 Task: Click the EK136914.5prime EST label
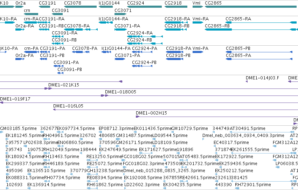point(46,185)
